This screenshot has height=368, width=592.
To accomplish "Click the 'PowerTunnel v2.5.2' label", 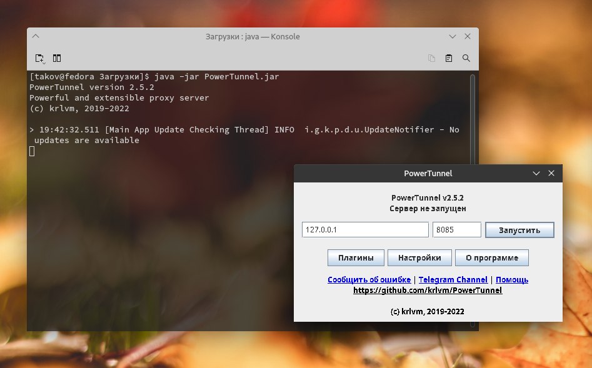I will coord(428,197).
